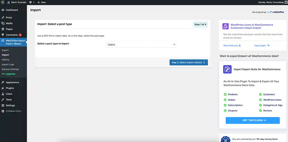The height and width of the screenshot is (142, 288).
Task: Click the Appearance paintbrush icon
Action: coord(3,82)
